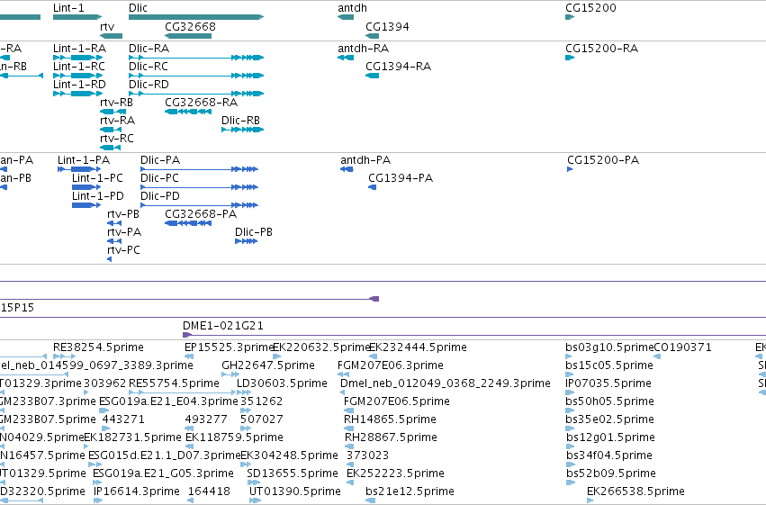Screen dimensions: 766x505
Task: Select the bs21e12.5prime EST label
Action: pyautogui.click(x=410, y=491)
